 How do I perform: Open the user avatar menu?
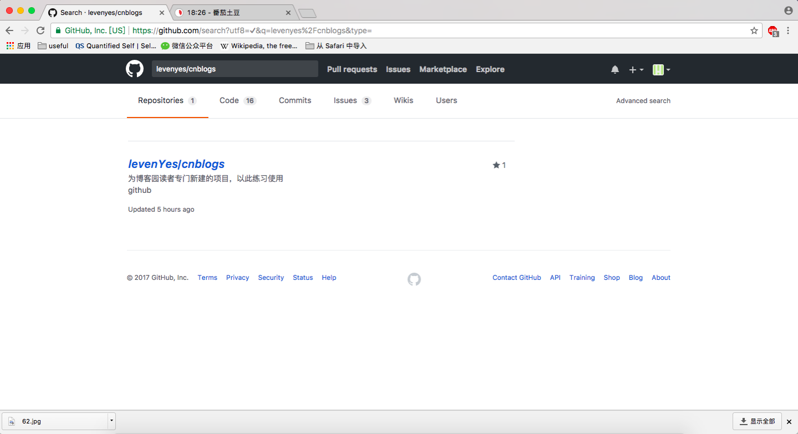pos(662,69)
